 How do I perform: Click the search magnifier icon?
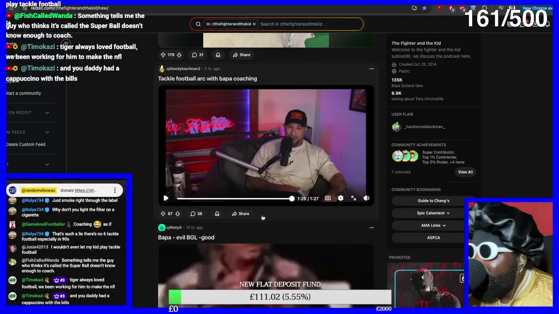click(198, 24)
